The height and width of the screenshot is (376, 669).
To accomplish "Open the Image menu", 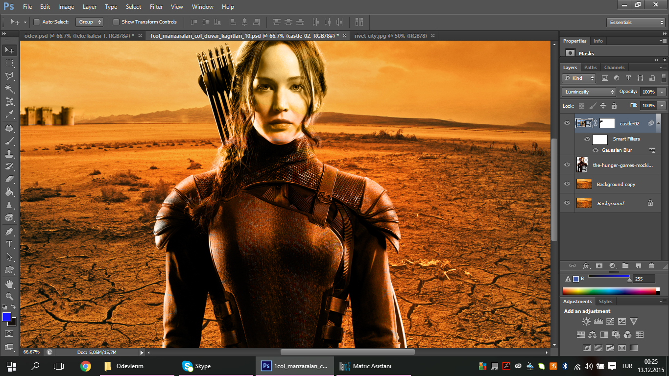I will (66, 7).
